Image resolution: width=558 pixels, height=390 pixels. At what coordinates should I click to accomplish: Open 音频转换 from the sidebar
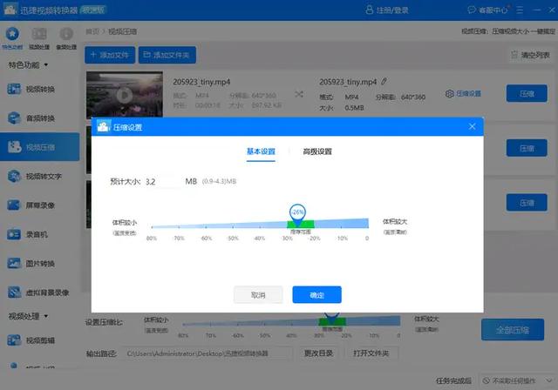tap(31, 118)
